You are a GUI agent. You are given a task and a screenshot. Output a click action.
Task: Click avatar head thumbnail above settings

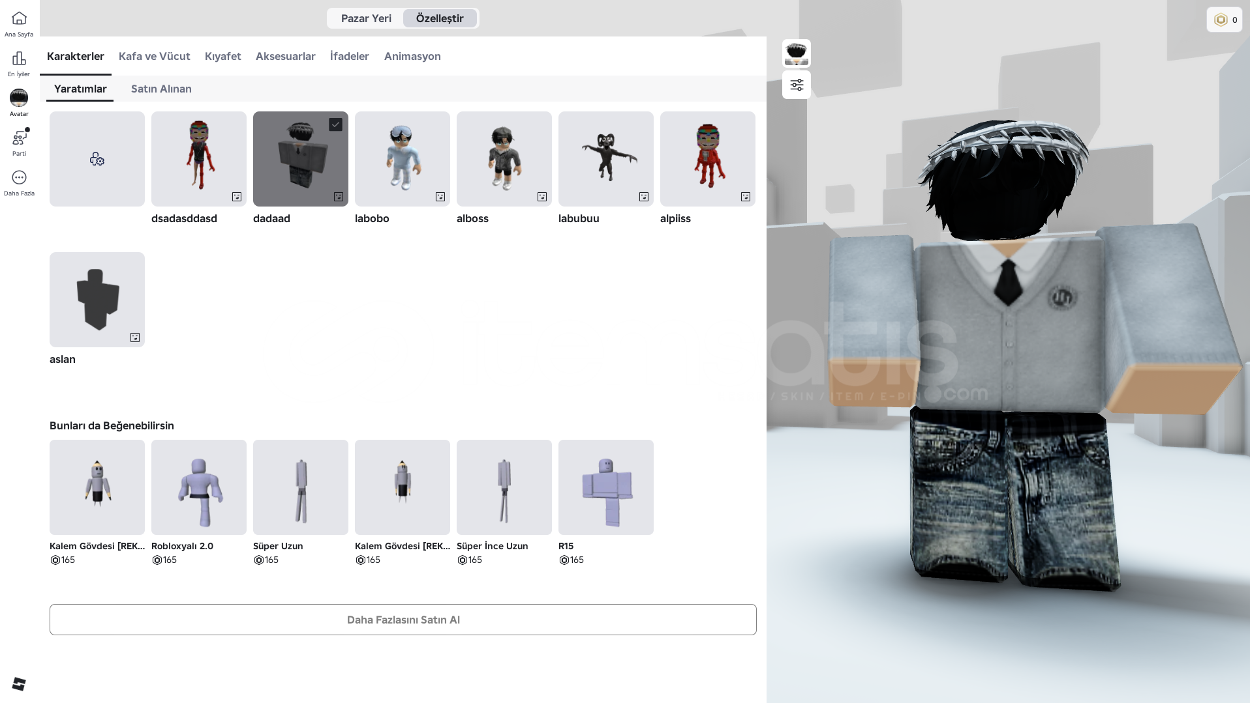coord(797,53)
